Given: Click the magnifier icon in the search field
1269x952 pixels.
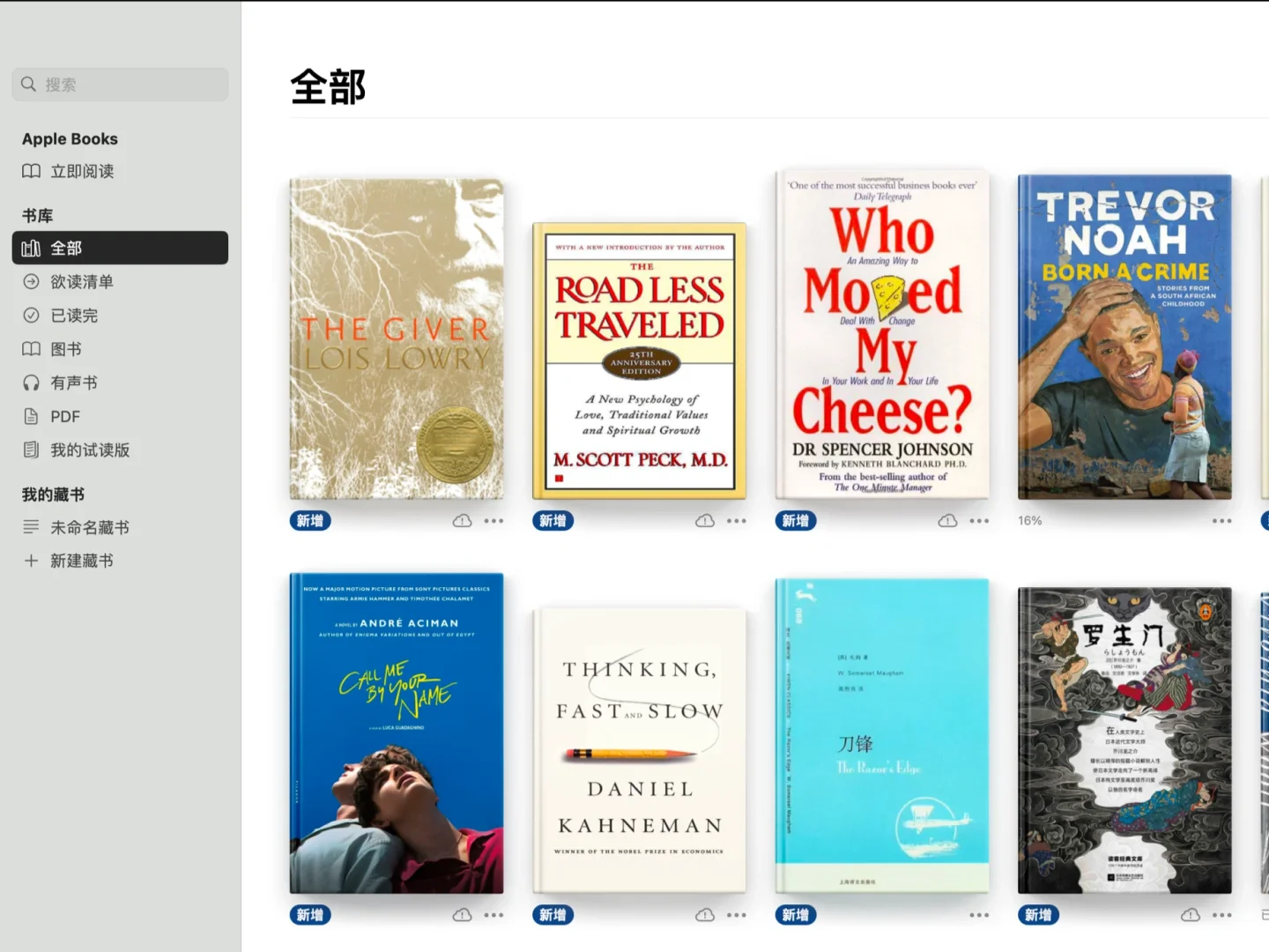Looking at the screenshot, I should (29, 85).
